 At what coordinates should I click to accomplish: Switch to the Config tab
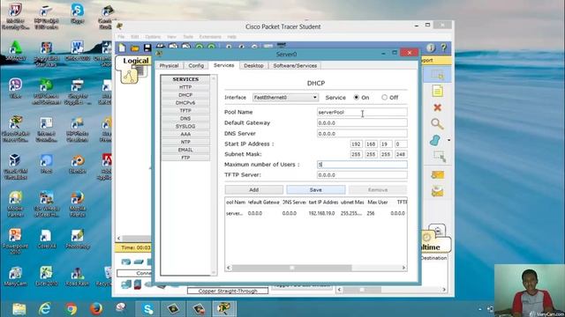click(x=196, y=66)
